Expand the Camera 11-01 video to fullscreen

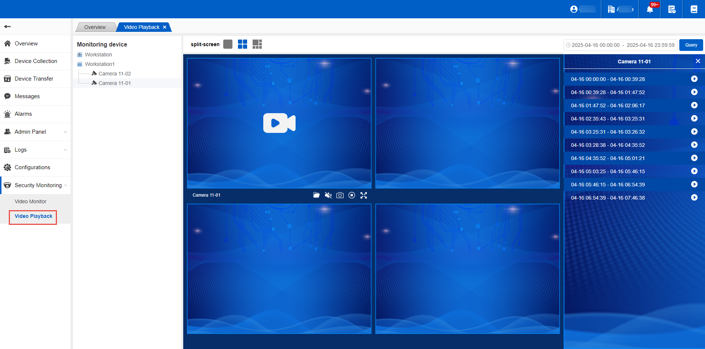coord(364,195)
